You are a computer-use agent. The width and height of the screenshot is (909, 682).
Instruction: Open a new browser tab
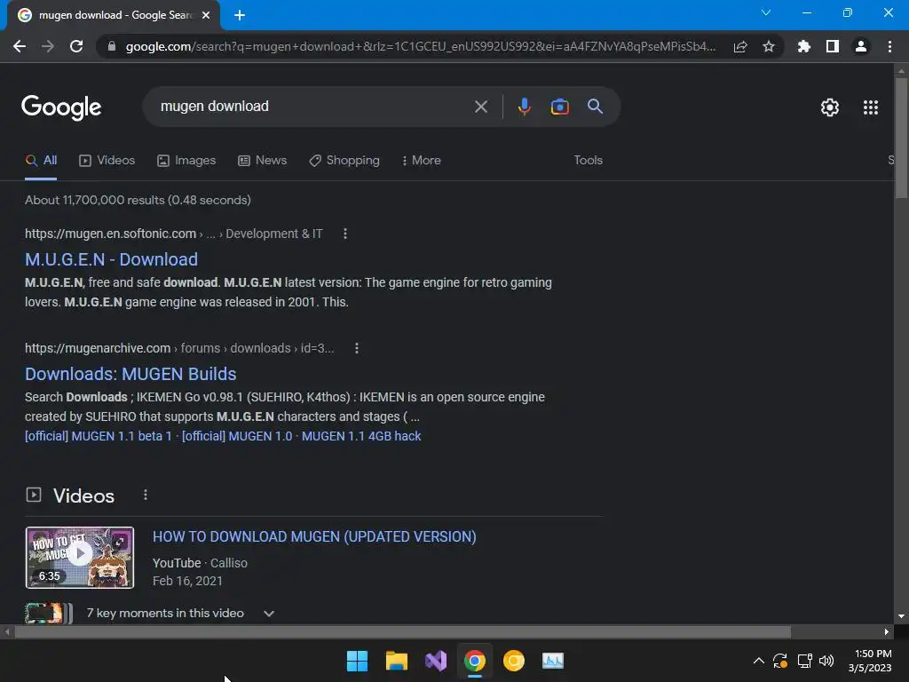(x=240, y=15)
